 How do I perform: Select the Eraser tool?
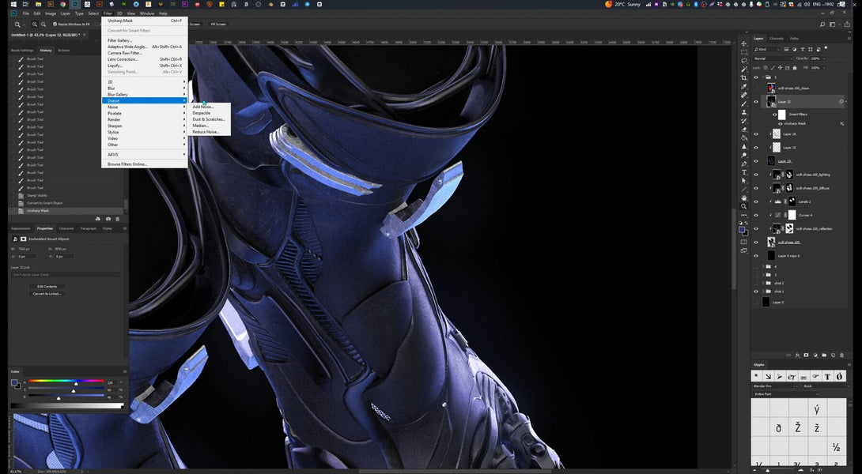tap(744, 130)
